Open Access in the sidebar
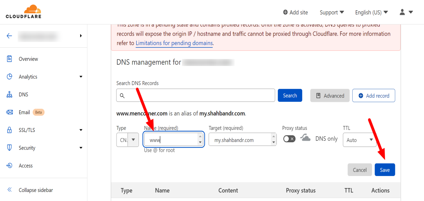Viewport: 424px width, 201px height. [26, 166]
